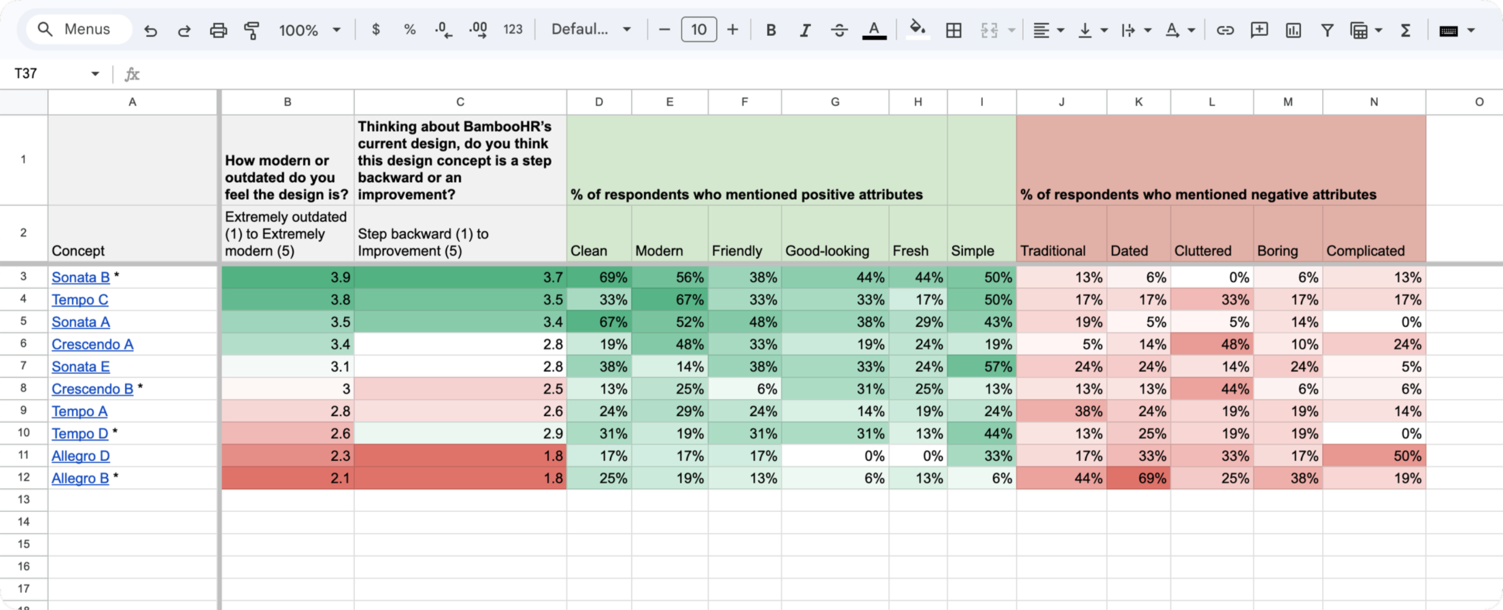The width and height of the screenshot is (1503, 610).
Task: Select the 'Clean' header cell
Action: pos(599,233)
